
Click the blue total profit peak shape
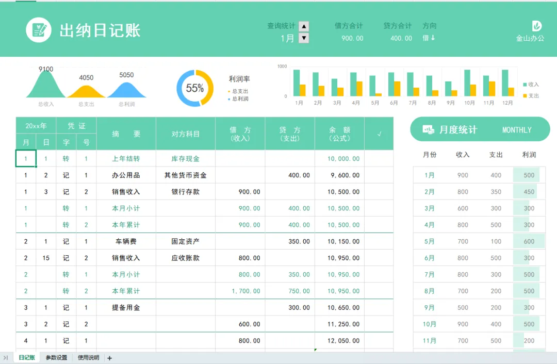click(126, 90)
